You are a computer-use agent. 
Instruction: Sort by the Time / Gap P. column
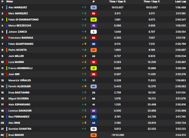click(117, 2)
